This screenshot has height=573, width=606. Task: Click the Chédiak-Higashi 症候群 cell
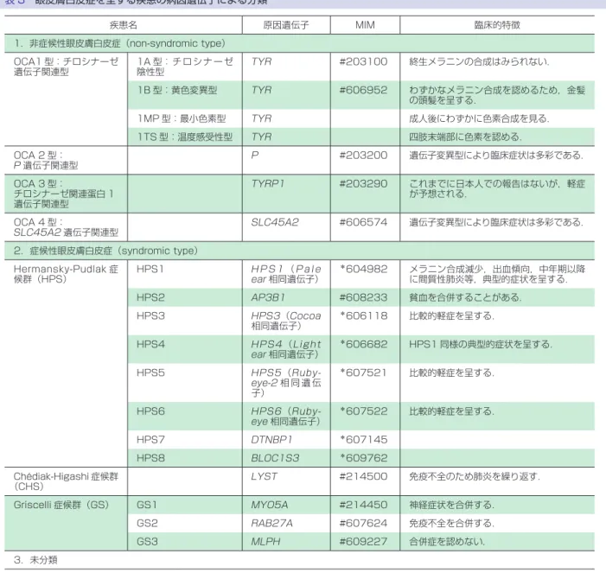tap(66, 481)
